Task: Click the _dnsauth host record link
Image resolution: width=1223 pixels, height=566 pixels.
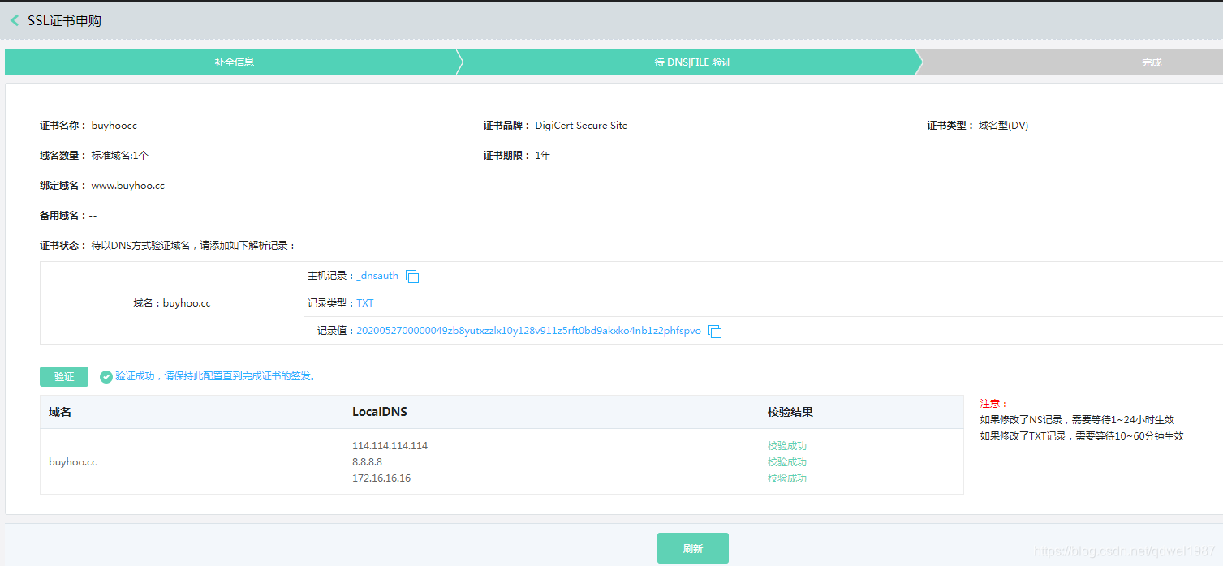Action: click(377, 276)
